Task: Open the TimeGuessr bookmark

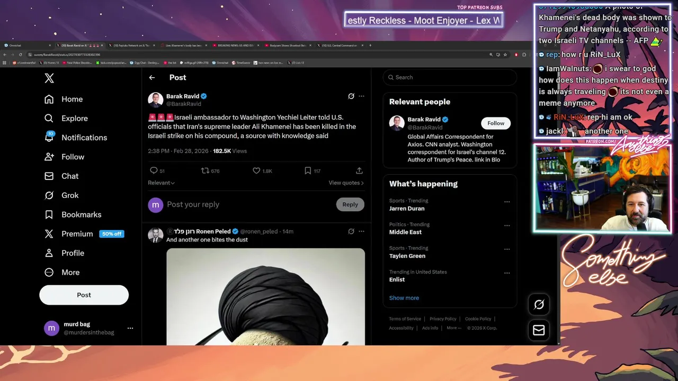Action: tap(241, 62)
